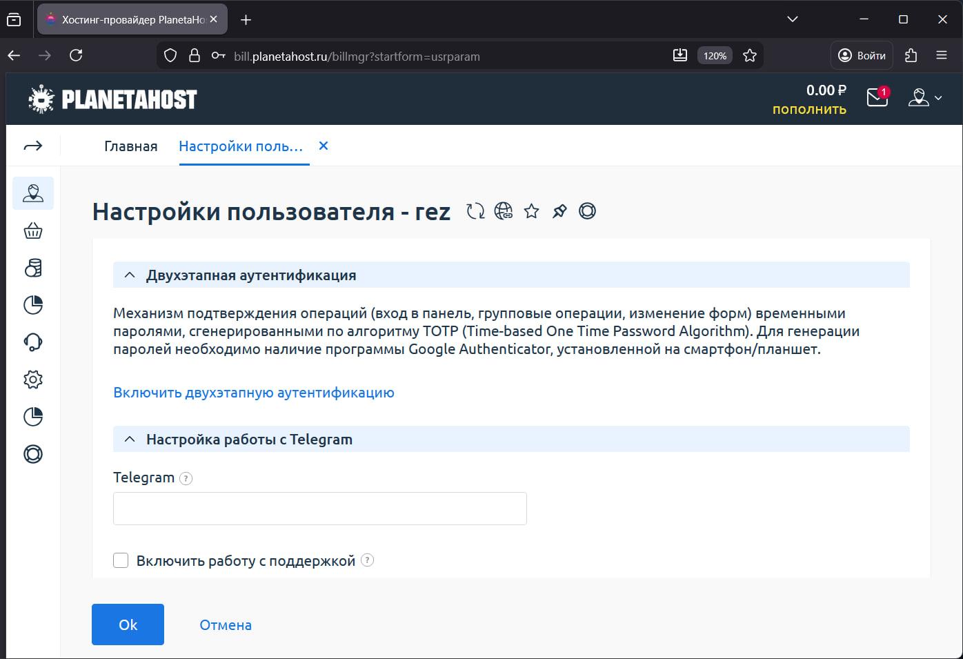Open settings with the gear icon
This screenshot has height=659, width=963.
click(x=32, y=379)
